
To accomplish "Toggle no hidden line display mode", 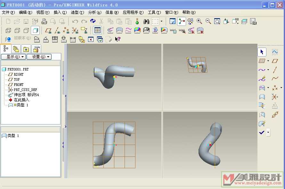I will (26, 30).
